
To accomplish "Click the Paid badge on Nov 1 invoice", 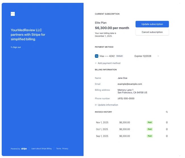I will pyautogui.click(x=150, y=123).
